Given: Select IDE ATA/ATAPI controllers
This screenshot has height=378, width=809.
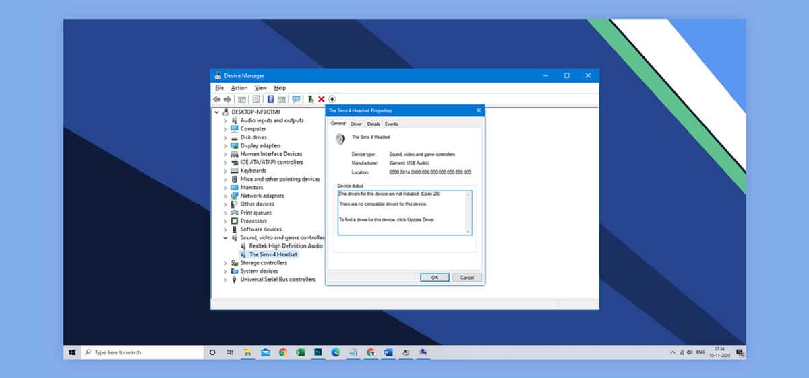Looking at the screenshot, I should tap(272, 162).
